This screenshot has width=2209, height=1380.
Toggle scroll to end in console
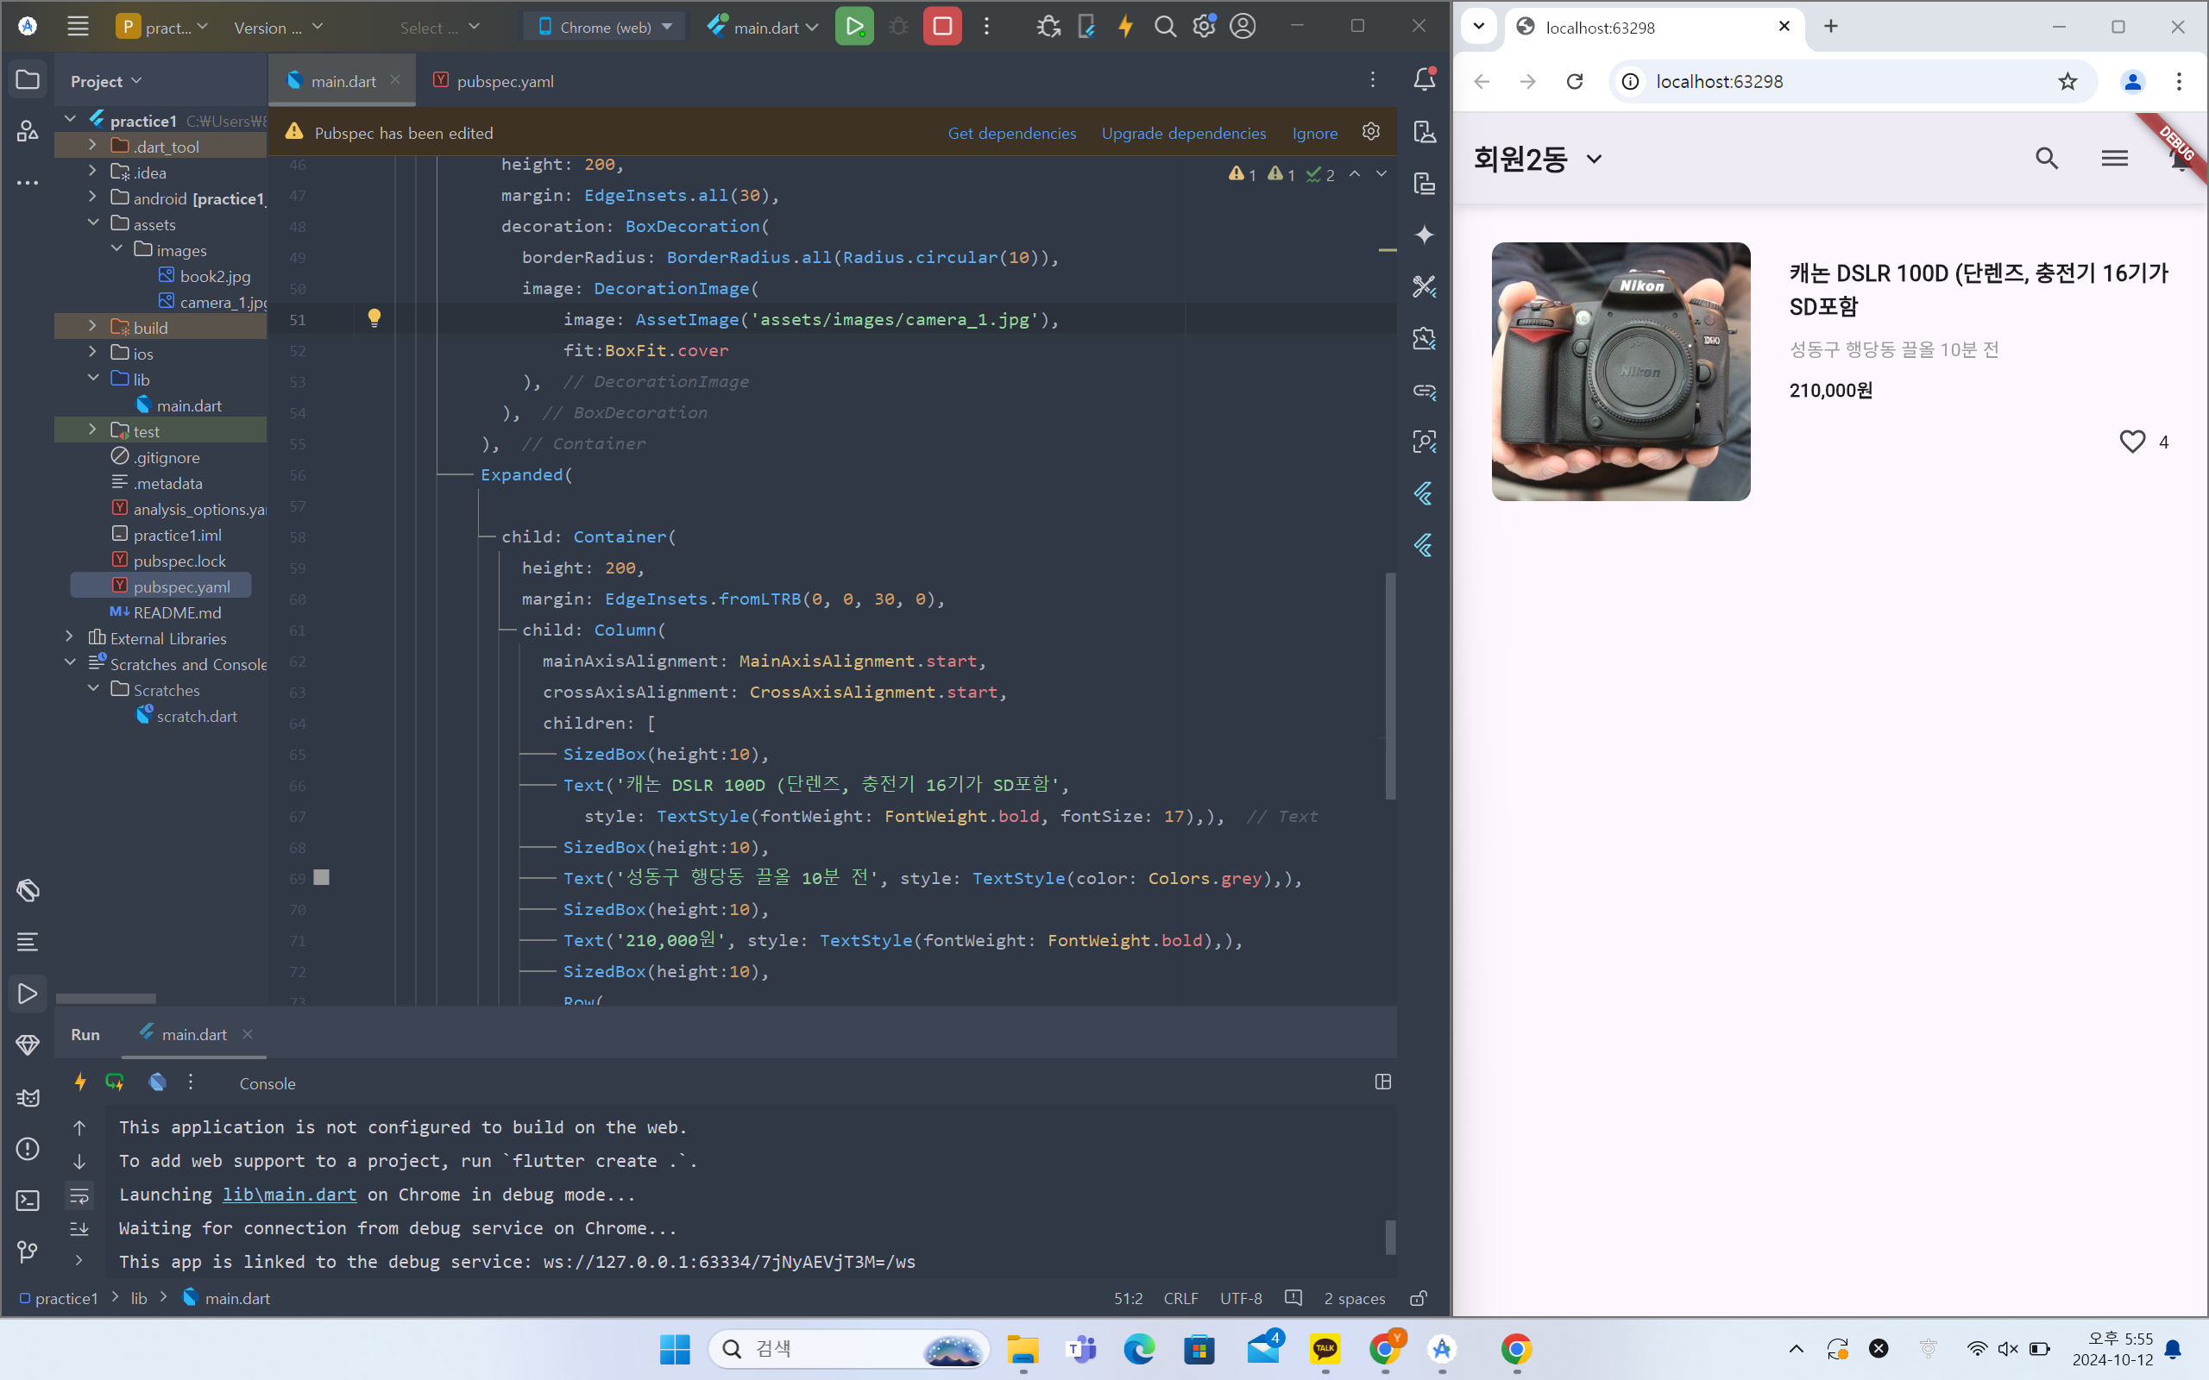[79, 1228]
